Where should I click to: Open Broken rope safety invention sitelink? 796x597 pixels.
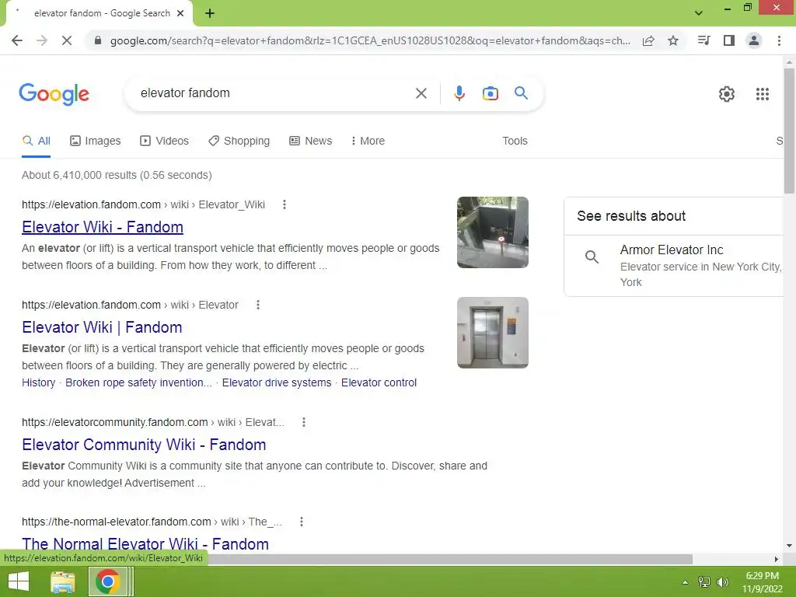138,382
